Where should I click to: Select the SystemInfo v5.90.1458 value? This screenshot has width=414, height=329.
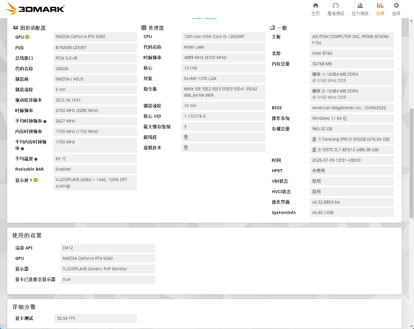(x=352, y=213)
